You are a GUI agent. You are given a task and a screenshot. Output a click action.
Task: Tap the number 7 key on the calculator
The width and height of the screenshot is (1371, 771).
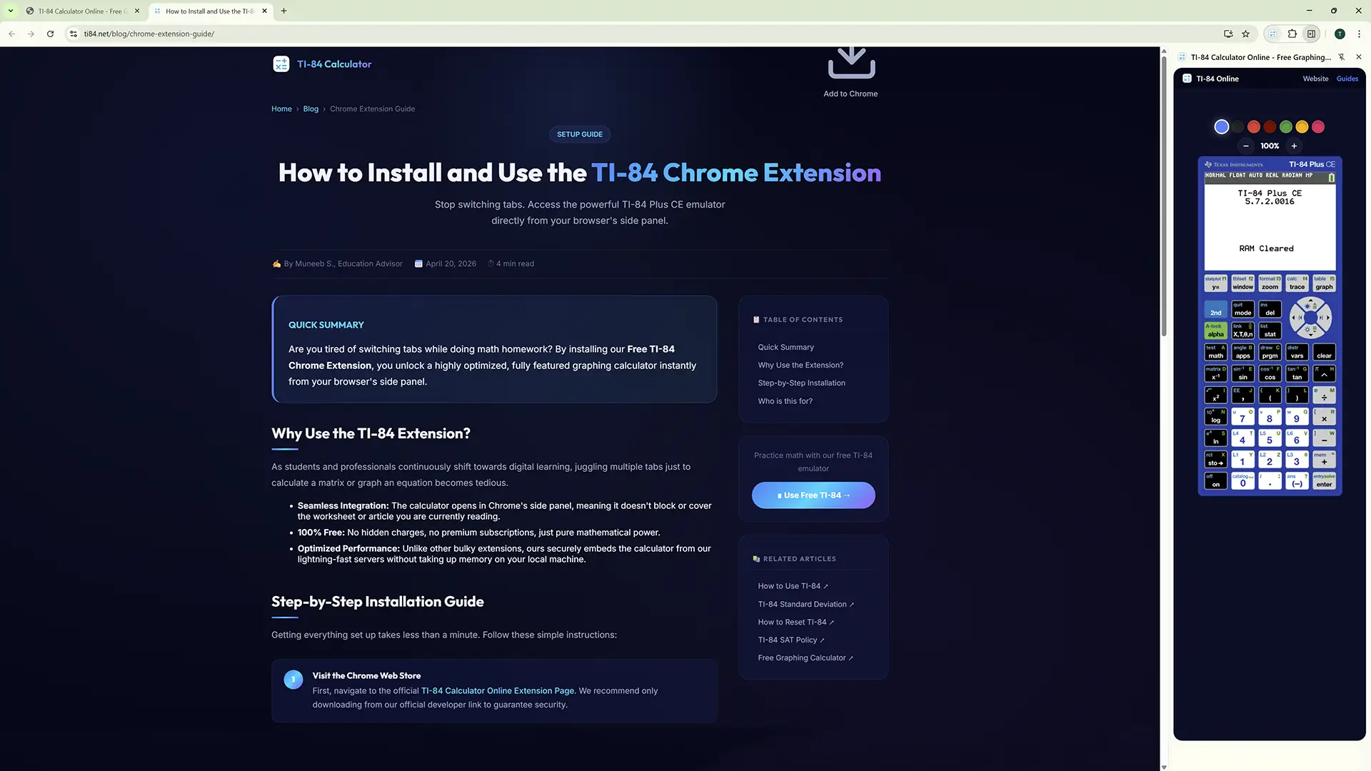pos(1242,417)
